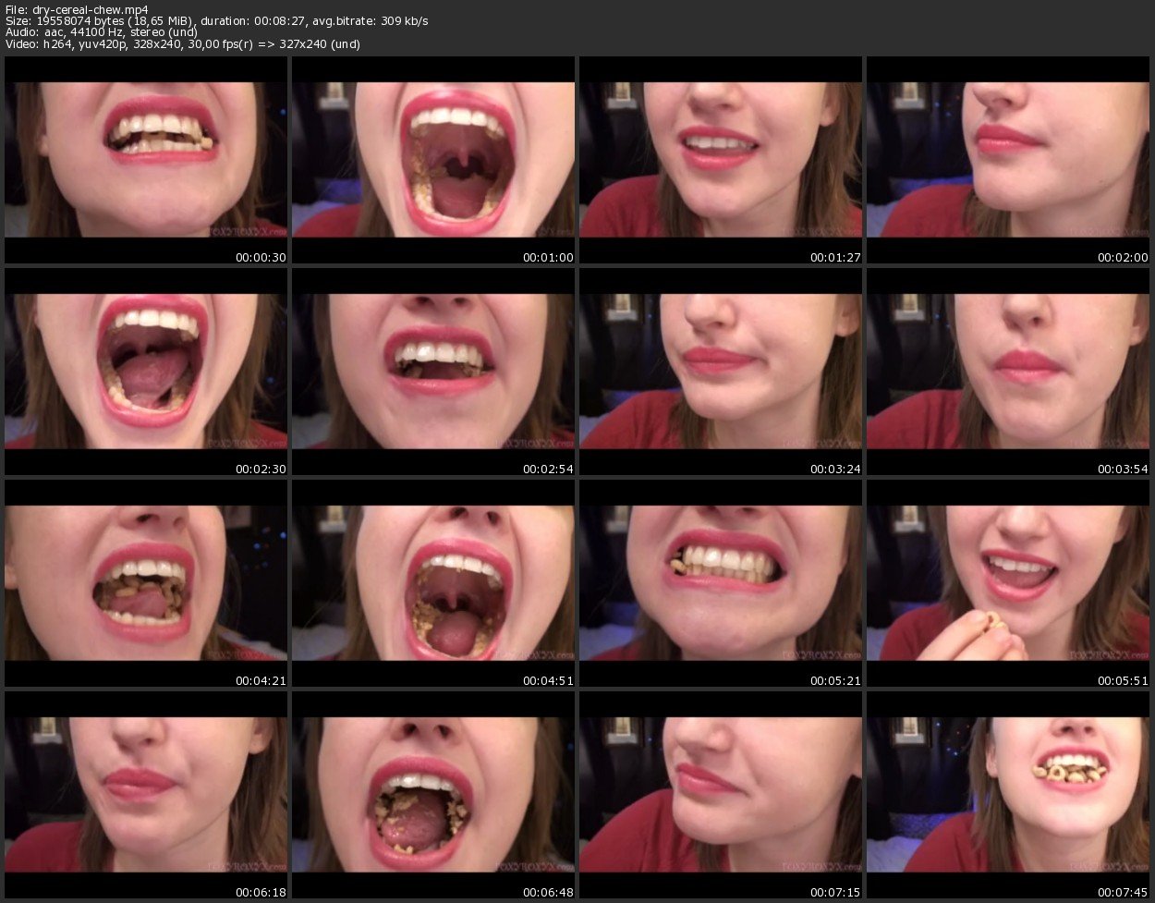
Task: Select the frame marked 00:06:48
Action: (x=433, y=794)
